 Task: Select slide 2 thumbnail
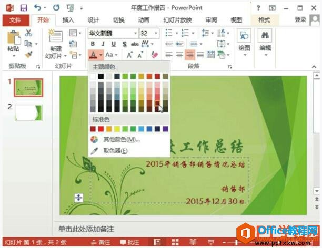click(x=28, y=112)
